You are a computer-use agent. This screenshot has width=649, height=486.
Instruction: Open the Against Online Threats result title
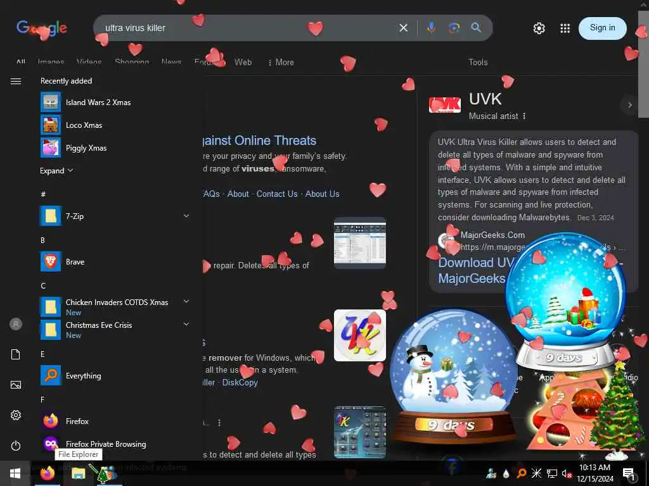[x=259, y=140]
